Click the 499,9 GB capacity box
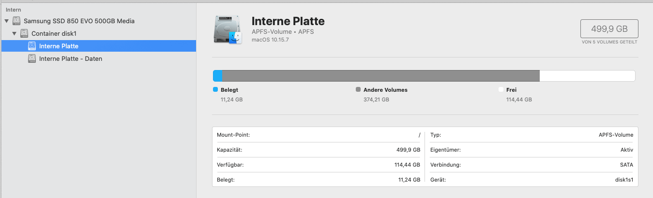The height and width of the screenshot is (198, 653). coord(609,29)
